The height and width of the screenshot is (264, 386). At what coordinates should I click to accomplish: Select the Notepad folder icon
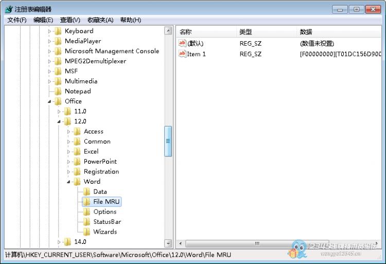[x=58, y=91]
